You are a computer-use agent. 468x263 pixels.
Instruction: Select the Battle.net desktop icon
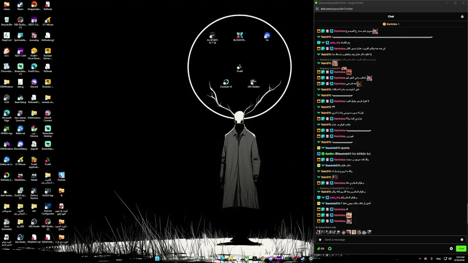(x=20, y=130)
